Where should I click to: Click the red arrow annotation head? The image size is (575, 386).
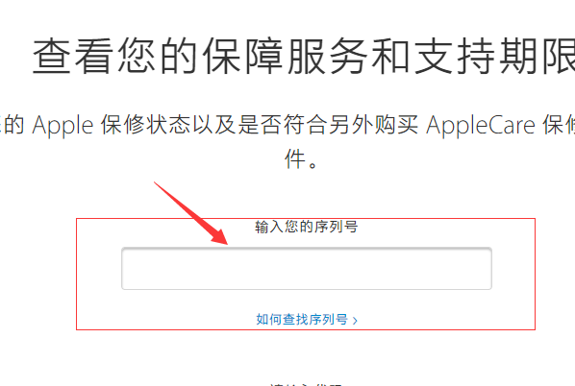click(x=219, y=236)
